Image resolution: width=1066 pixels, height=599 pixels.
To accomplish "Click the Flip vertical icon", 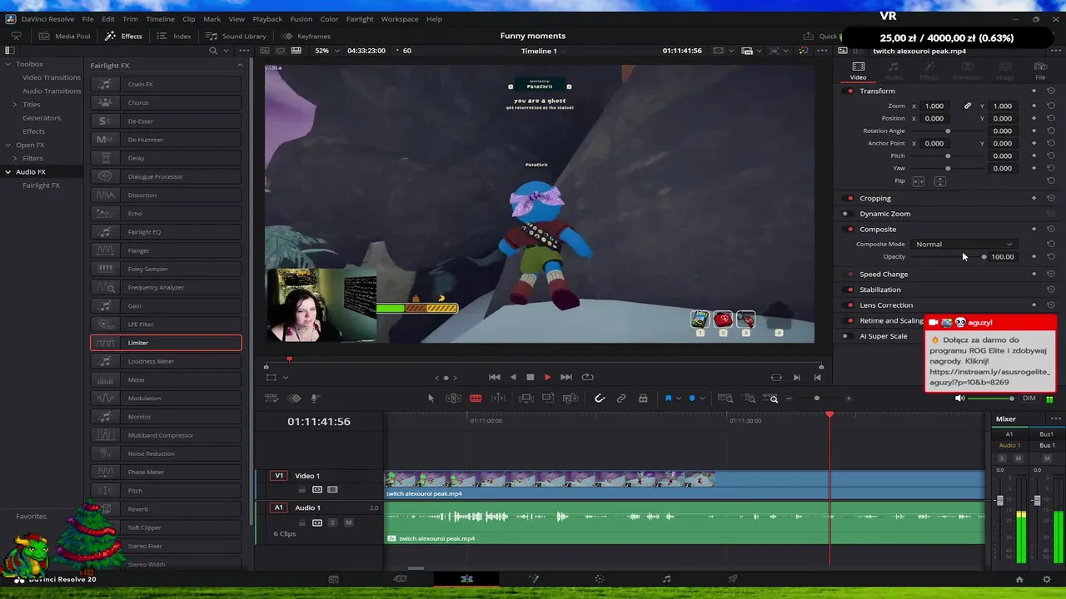I will pyautogui.click(x=939, y=181).
